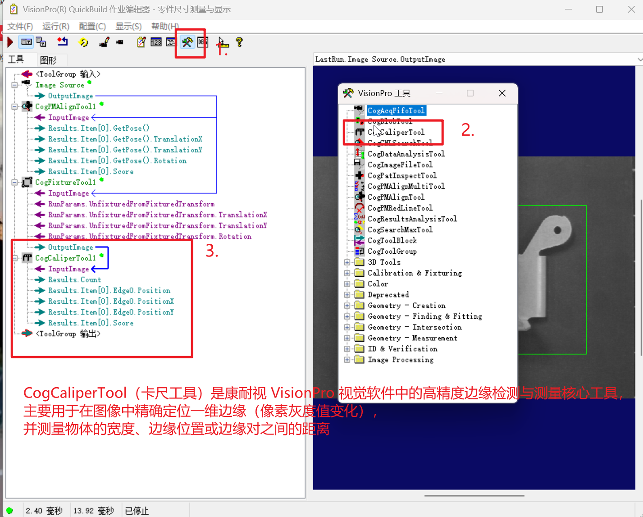This screenshot has height=517, width=643.
Task: Expand the Geometry - Measurement folder
Action: (x=347, y=338)
